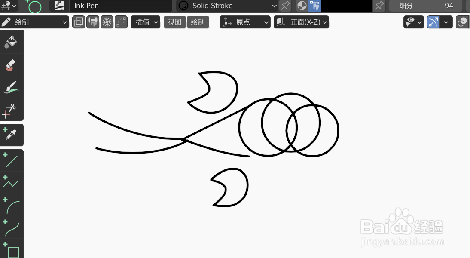The width and height of the screenshot is (470, 258).
Task: Open the 绘制 mode dropdown
Action: [x=34, y=22]
